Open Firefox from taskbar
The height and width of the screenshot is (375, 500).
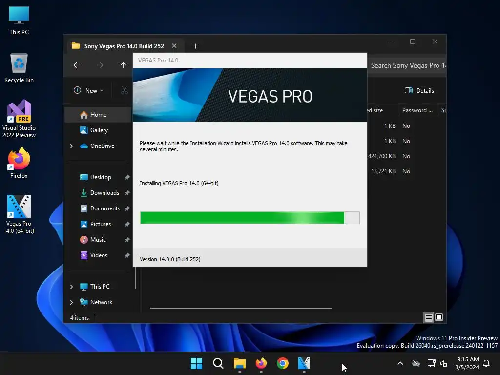[261, 363]
